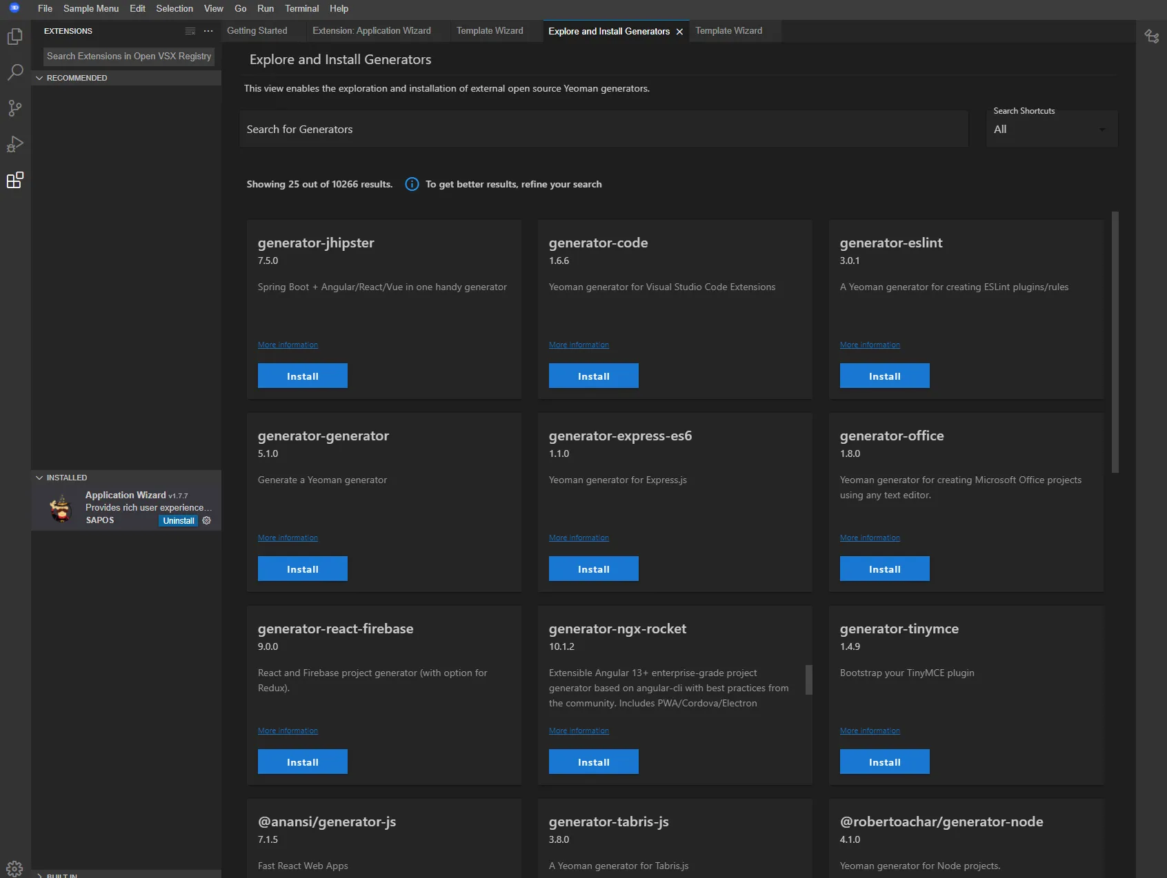The height and width of the screenshot is (878, 1167).
Task: Open the Source Control view
Action: 14,108
